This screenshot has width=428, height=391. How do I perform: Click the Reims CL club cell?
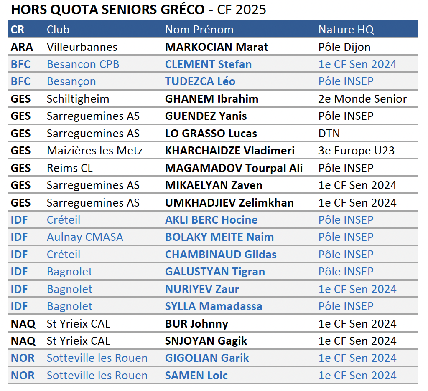tap(70, 168)
